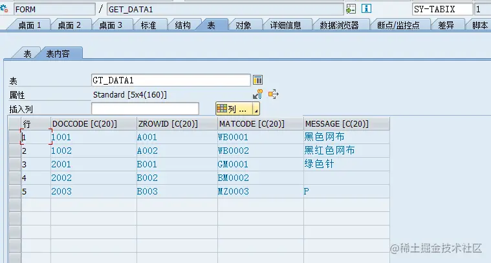Click MATCODE cell WB0002
The width and height of the screenshot is (491, 263).
click(x=260, y=151)
